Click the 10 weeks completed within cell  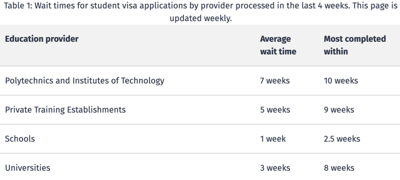(341, 81)
